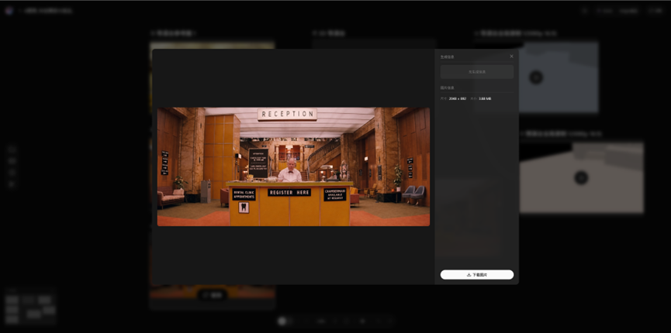This screenshot has height=333, width=671.
Task: Select the 2048 x 882 size value
Action: tap(457, 99)
